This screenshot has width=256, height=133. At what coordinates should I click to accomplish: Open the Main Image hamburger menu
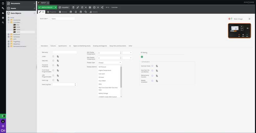pos(249,19)
